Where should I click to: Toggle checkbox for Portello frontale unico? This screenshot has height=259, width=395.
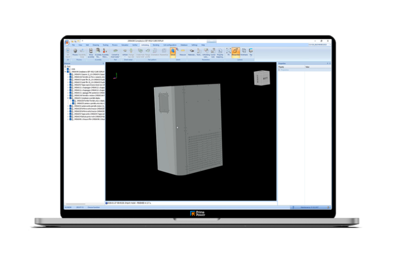(73, 101)
